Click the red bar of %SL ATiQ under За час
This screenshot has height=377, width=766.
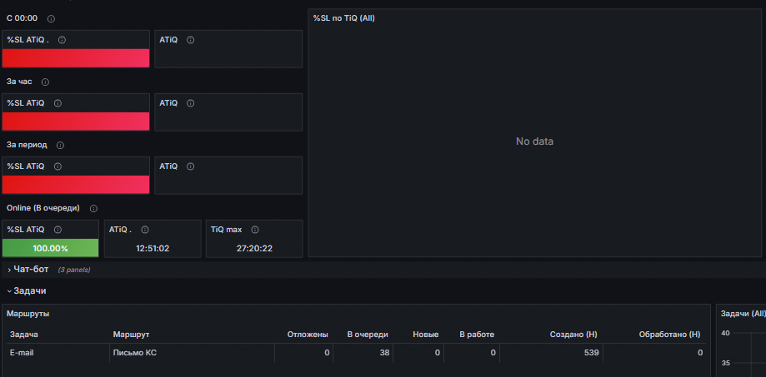point(76,122)
